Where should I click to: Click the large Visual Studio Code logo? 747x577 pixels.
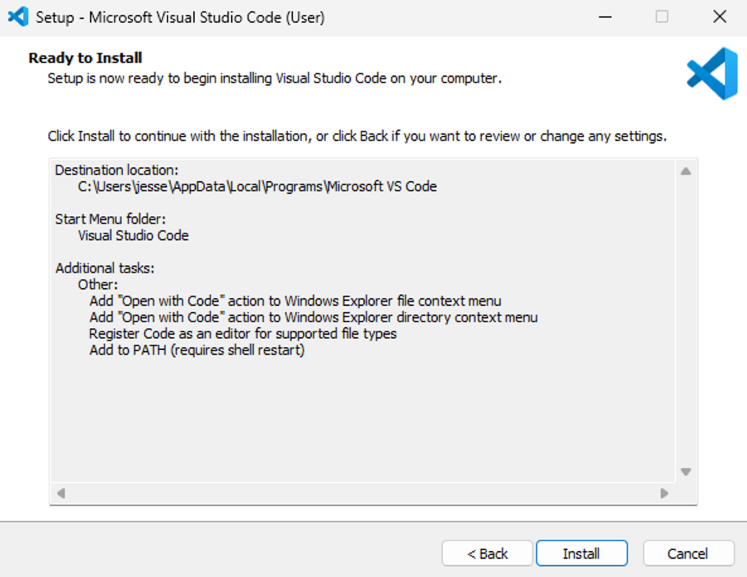(x=712, y=74)
